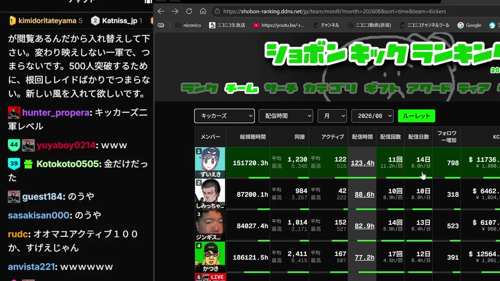The height and width of the screenshot is (281, 500).
Task: Click the hunter_propera username in chat
Action: coord(56,113)
